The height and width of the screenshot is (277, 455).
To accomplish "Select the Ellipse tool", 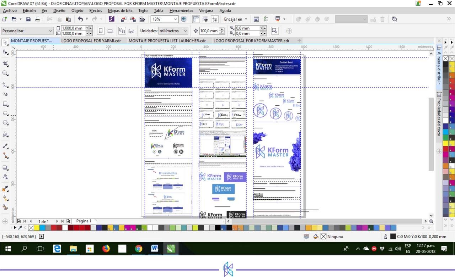I will pos(5,114).
